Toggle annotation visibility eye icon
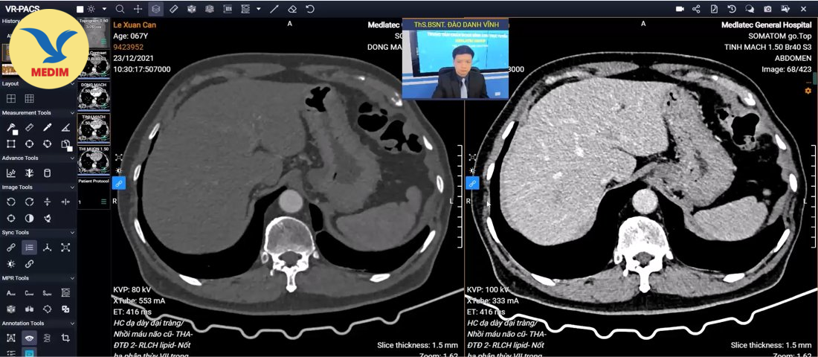Image resolution: width=818 pixels, height=357 pixels. point(29,338)
